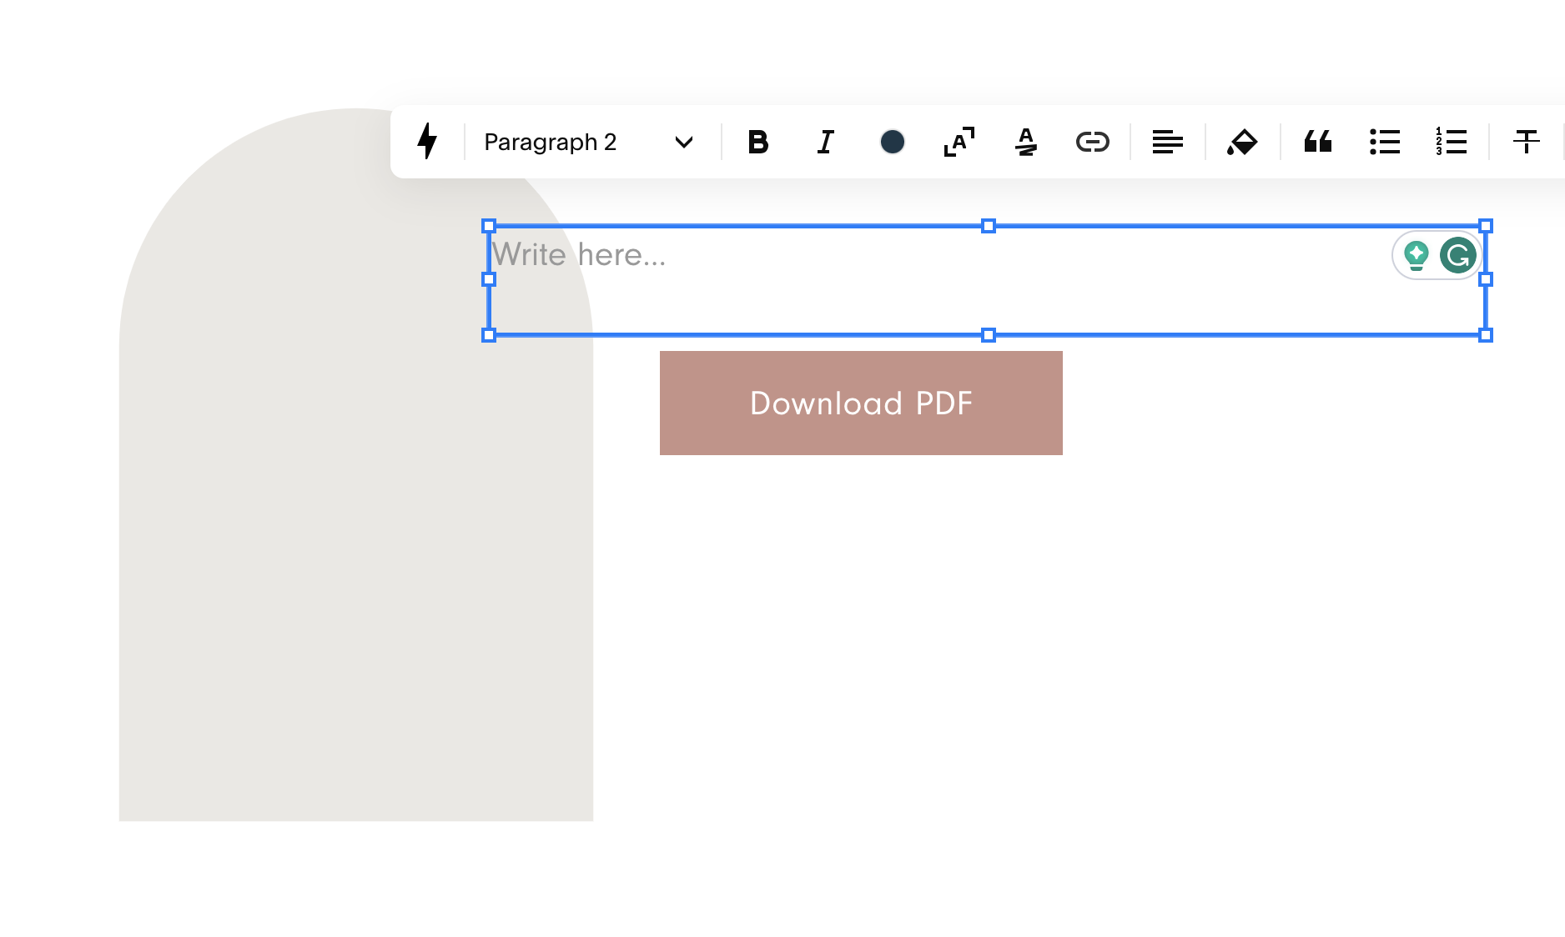1565x937 pixels.
Task: Open the font size tool
Action: (x=959, y=142)
